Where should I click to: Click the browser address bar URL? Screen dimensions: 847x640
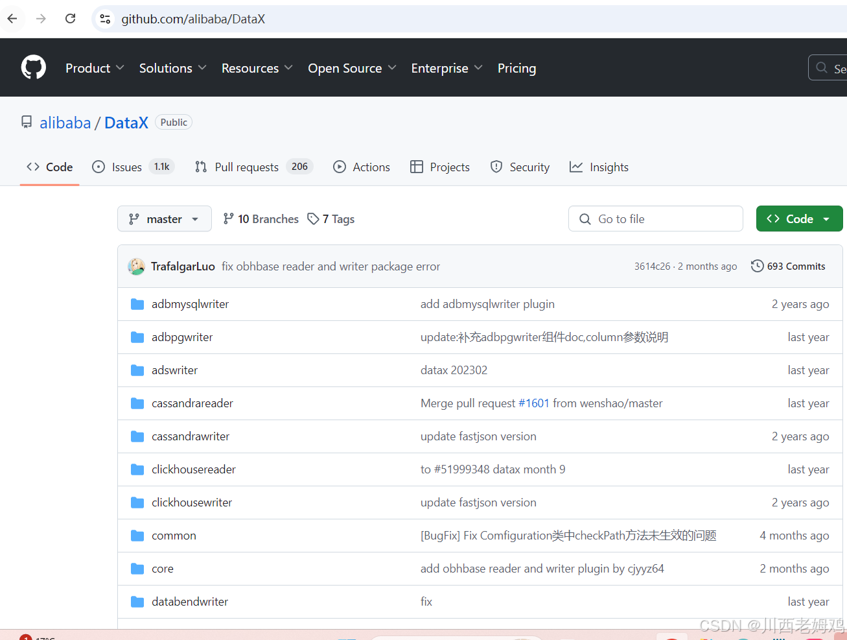(193, 19)
